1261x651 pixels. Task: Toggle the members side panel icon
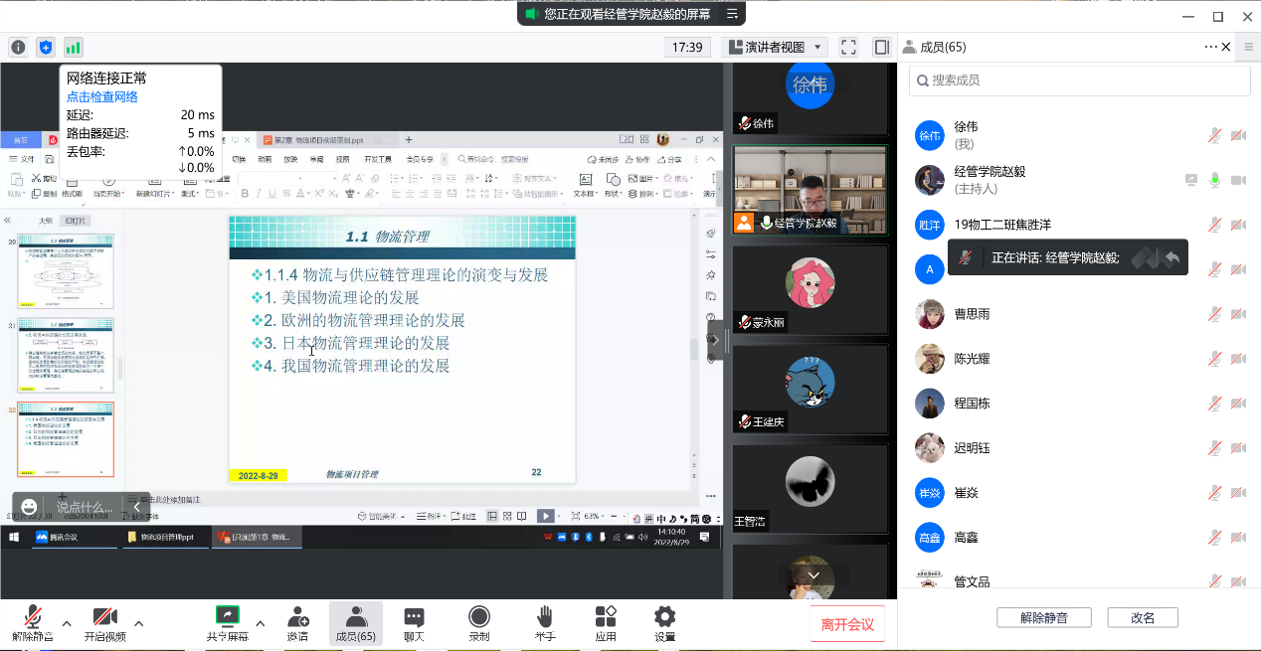pyautogui.click(x=881, y=47)
